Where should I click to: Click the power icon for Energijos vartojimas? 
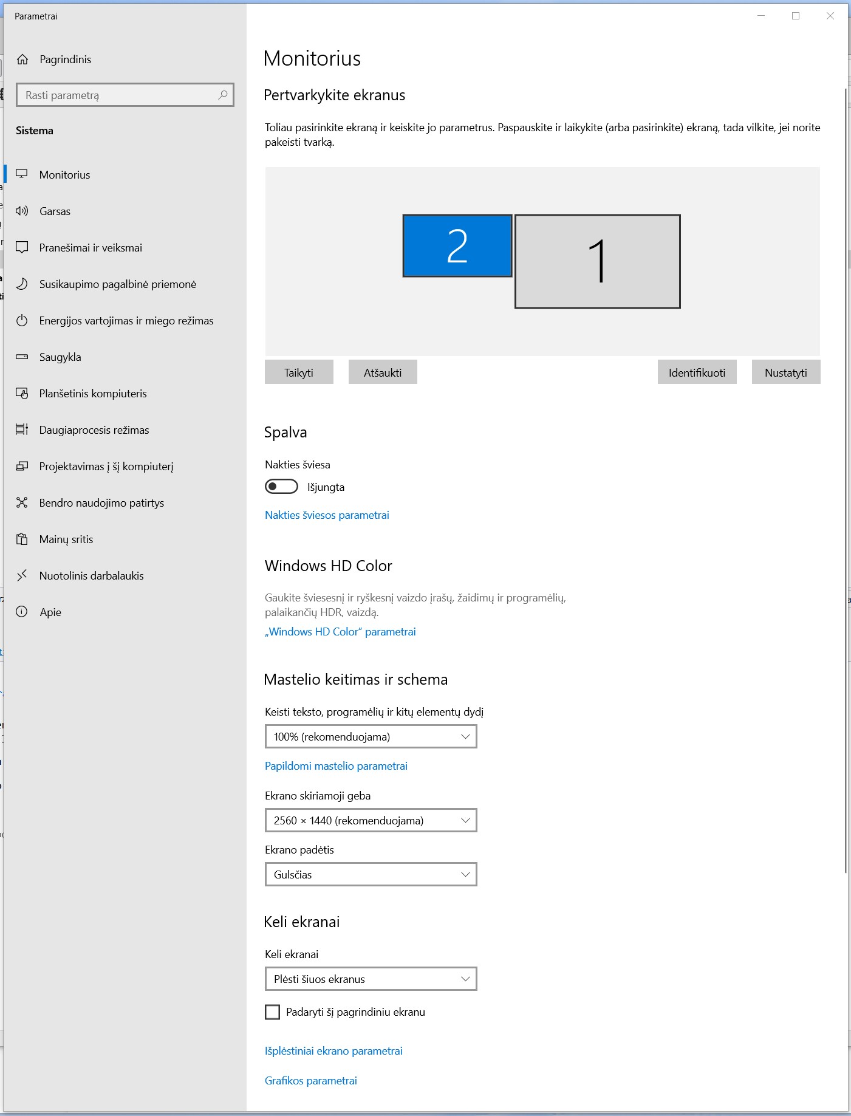(x=22, y=321)
